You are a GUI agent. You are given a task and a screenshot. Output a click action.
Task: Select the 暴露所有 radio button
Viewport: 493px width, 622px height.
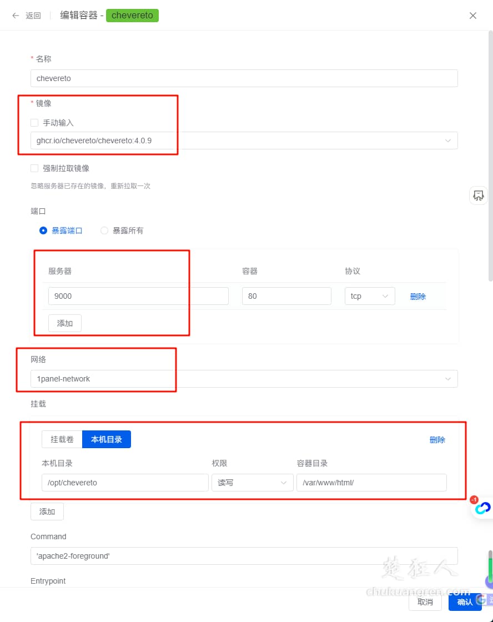[x=104, y=230]
